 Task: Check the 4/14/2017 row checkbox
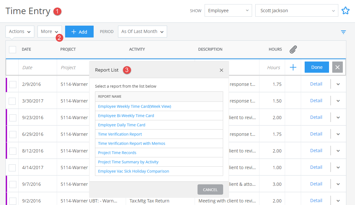(12, 168)
